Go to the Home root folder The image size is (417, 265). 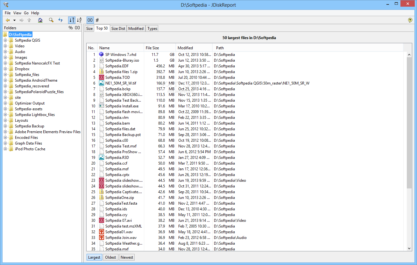40,20
